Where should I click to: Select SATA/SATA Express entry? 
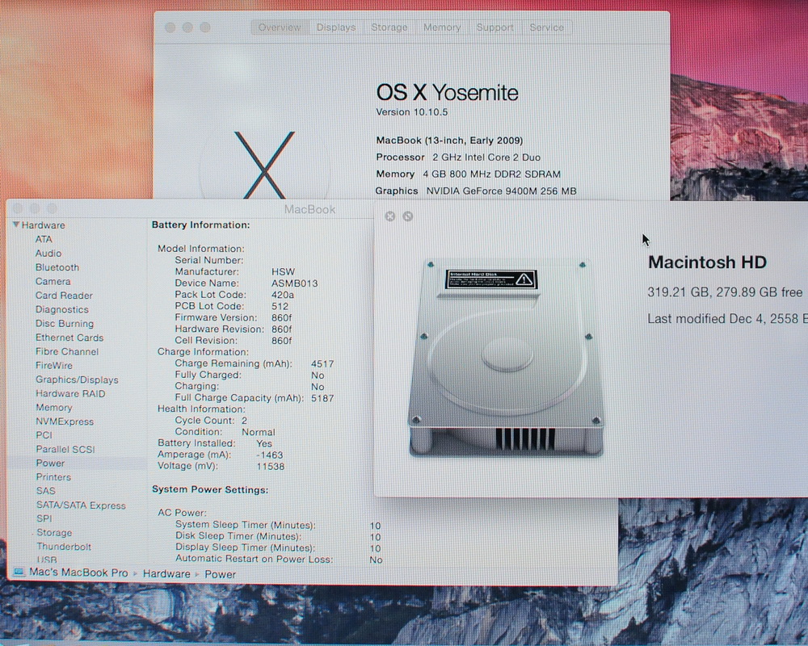coord(81,505)
